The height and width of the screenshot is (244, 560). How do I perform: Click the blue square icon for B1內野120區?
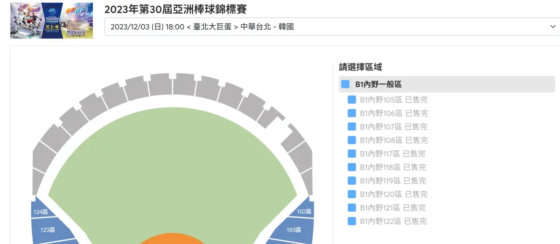tap(352, 194)
